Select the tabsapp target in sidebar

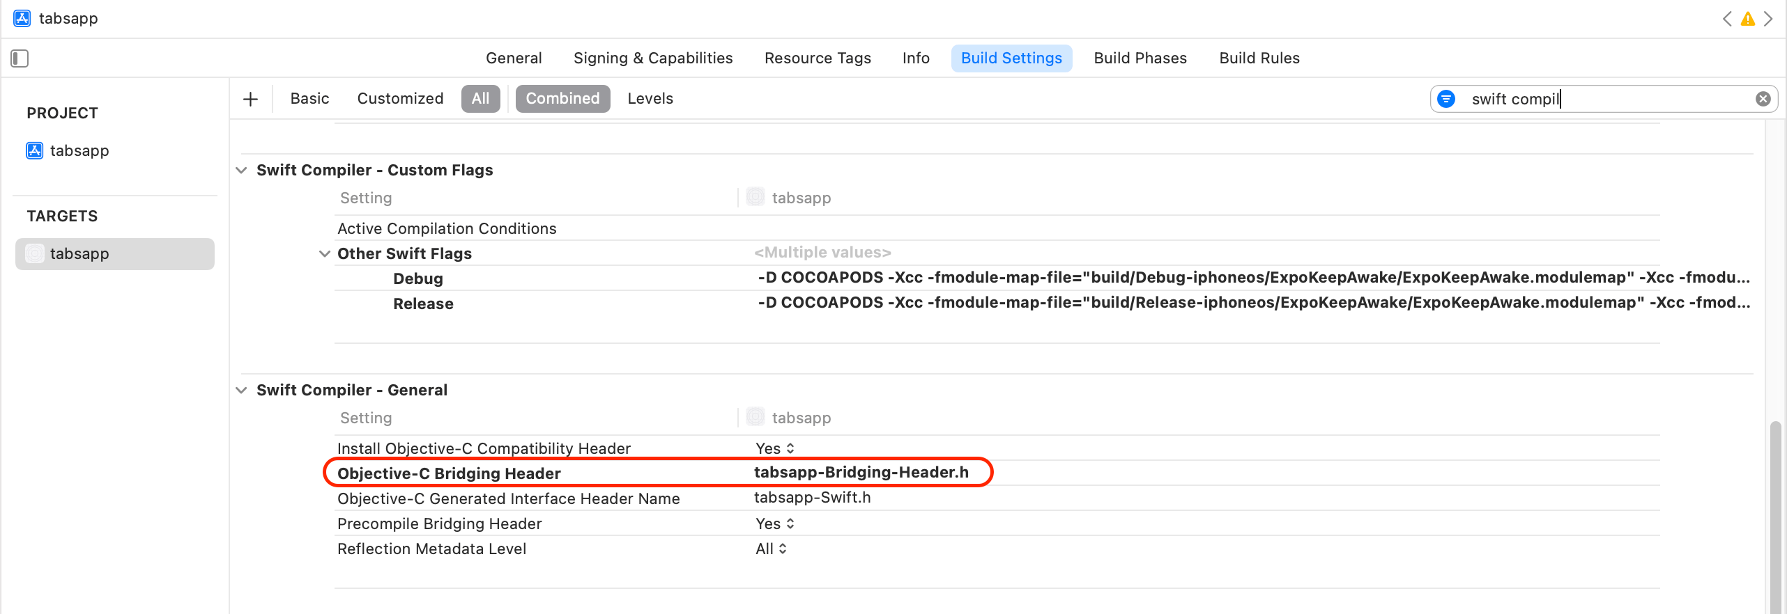[x=79, y=253]
